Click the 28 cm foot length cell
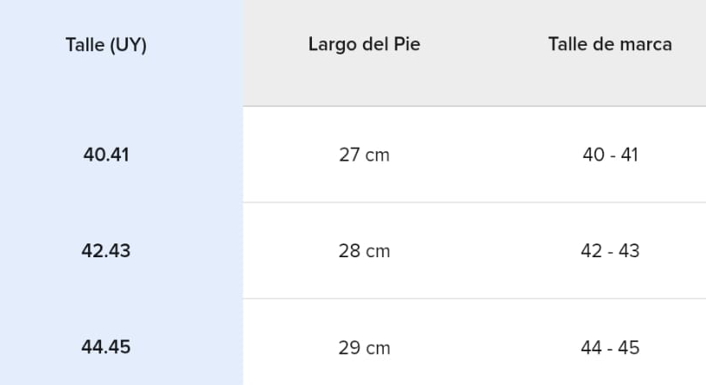Image resolution: width=706 pixels, height=385 pixels. [364, 251]
